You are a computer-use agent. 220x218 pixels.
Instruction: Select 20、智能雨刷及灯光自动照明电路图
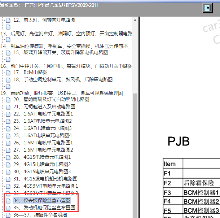click(51, 100)
